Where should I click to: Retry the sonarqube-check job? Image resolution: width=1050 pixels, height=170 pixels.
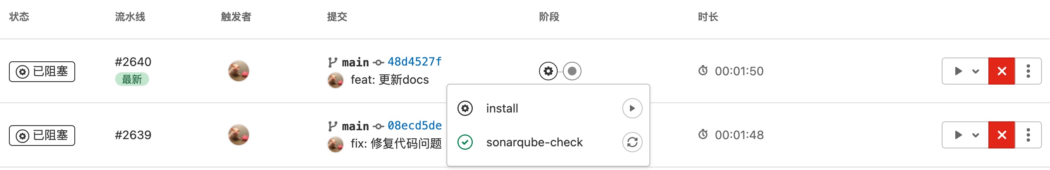click(x=632, y=142)
